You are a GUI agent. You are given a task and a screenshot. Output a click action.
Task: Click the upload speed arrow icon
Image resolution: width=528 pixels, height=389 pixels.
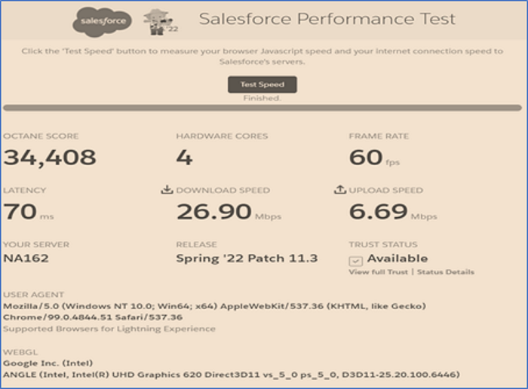pyautogui.click(x=339, y=189)
